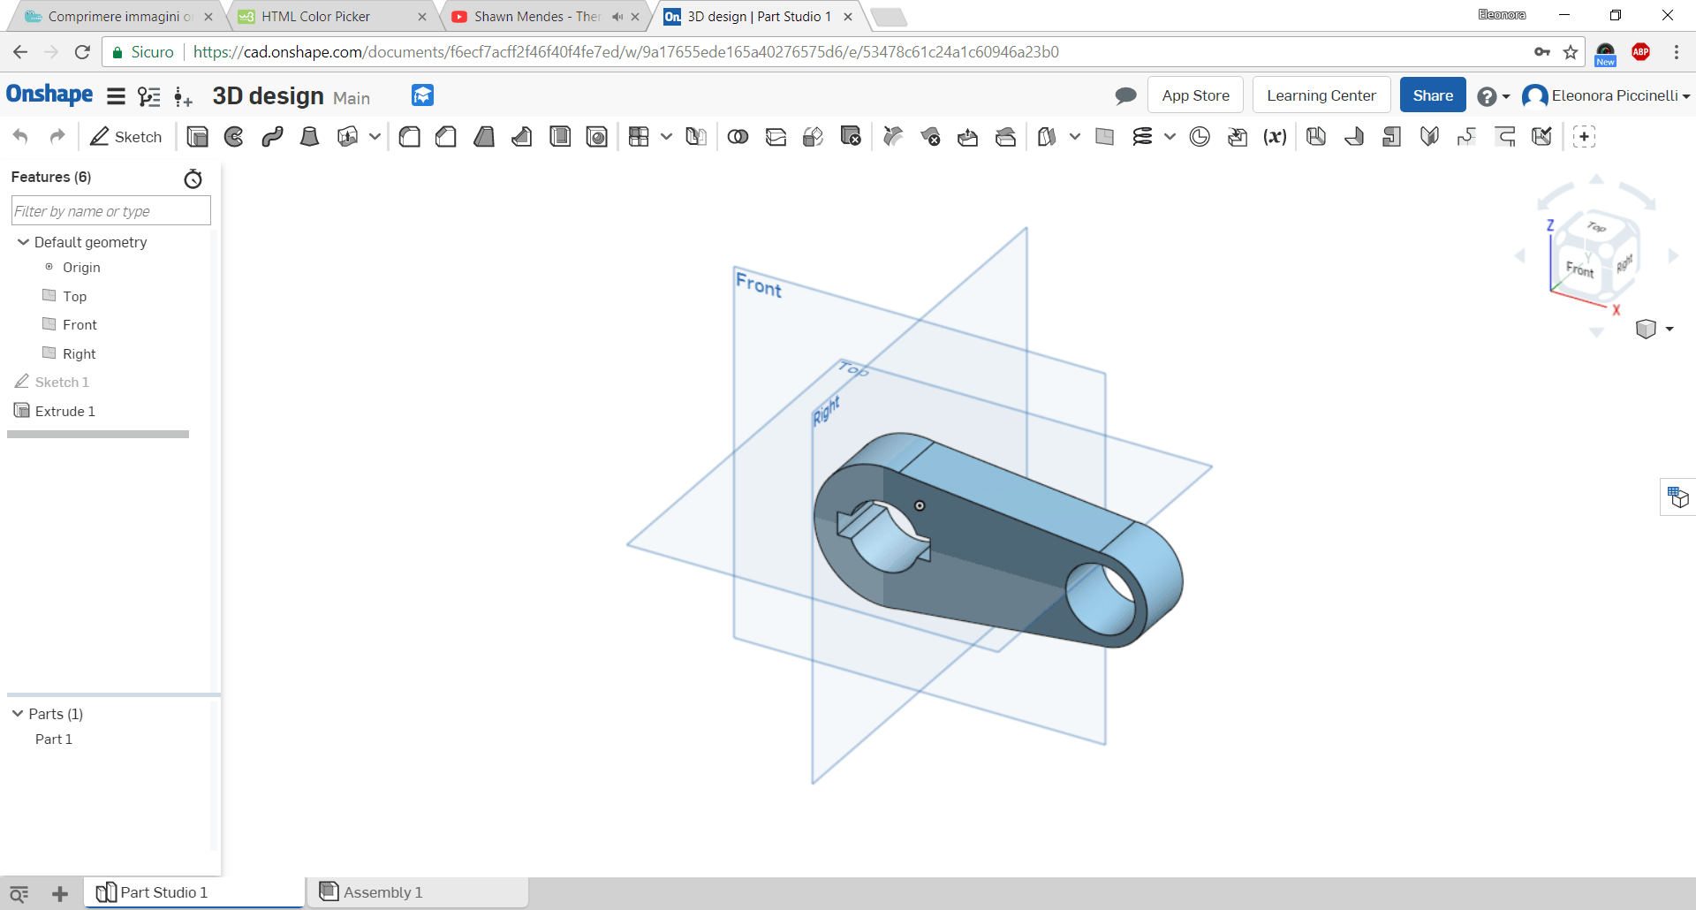Redo the last undone action

pos(57,137)
